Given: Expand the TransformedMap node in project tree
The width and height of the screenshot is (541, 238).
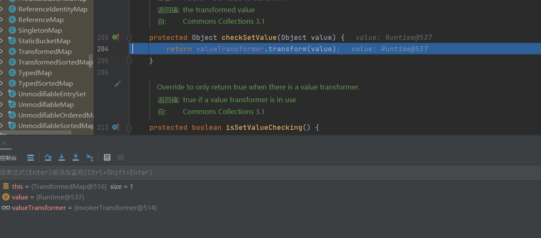Looking at the screenshot, I should tap(2, 52).
